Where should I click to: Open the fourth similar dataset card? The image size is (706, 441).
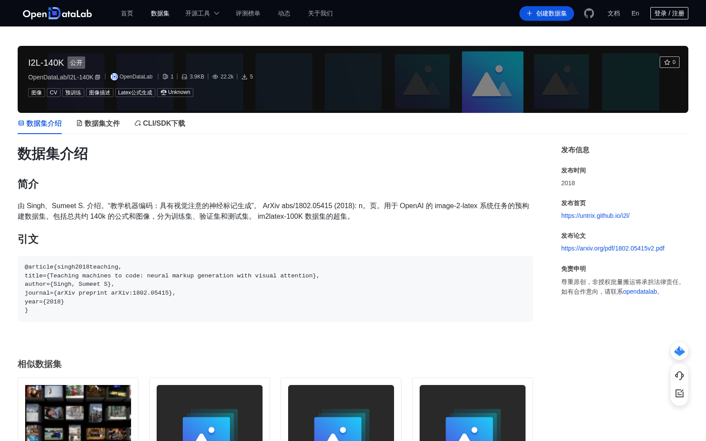tap(473, 410)
